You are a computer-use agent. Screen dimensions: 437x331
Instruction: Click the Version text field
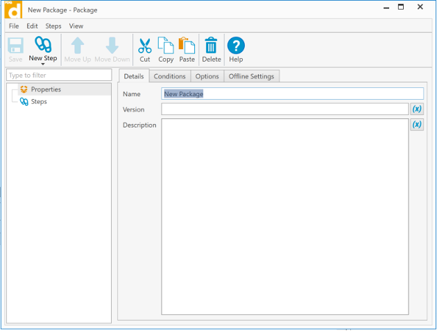click(x=285, y=109)
